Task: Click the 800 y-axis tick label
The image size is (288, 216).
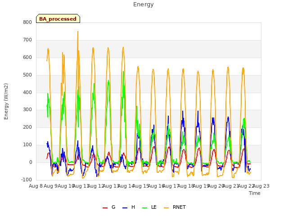Action: [x=27, y=22]
